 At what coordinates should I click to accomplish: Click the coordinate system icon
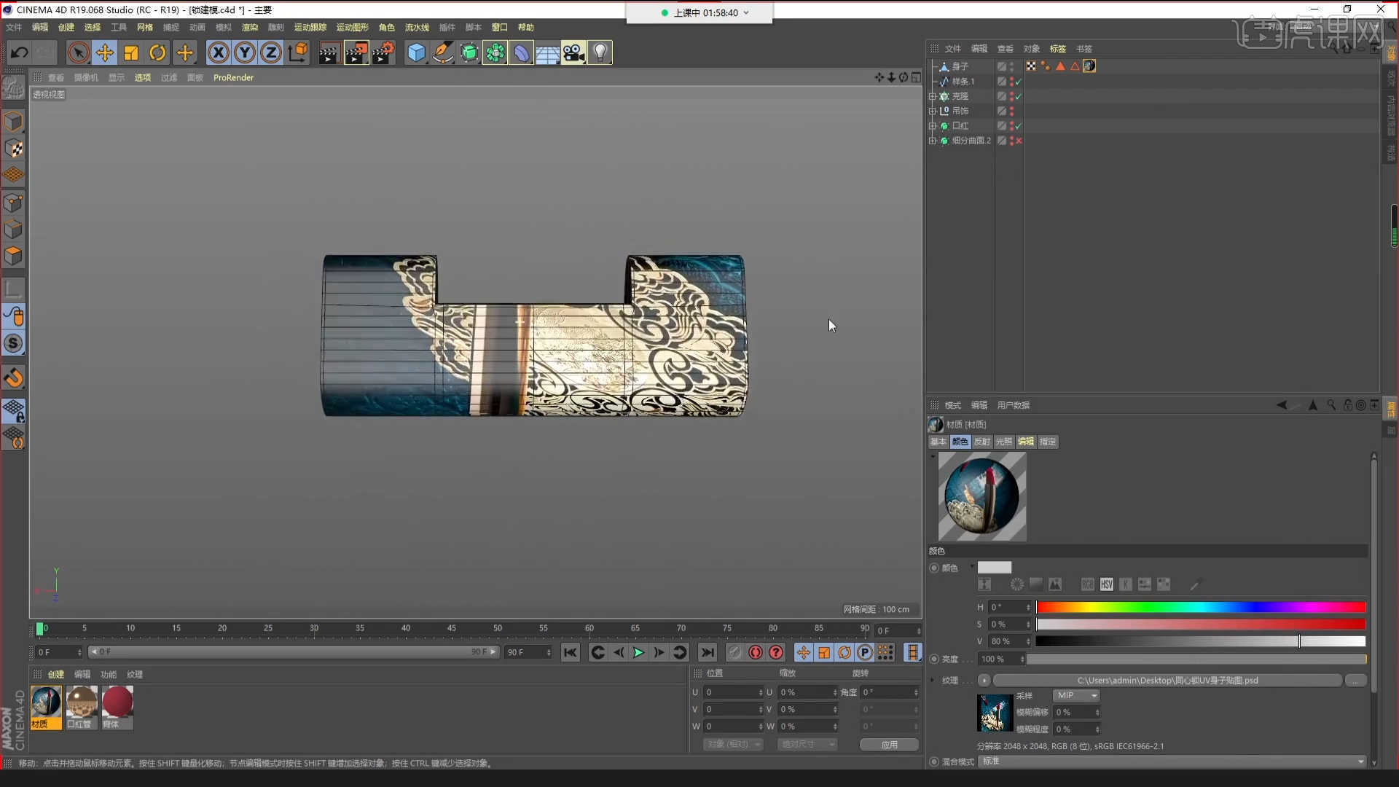pos(298,52)
